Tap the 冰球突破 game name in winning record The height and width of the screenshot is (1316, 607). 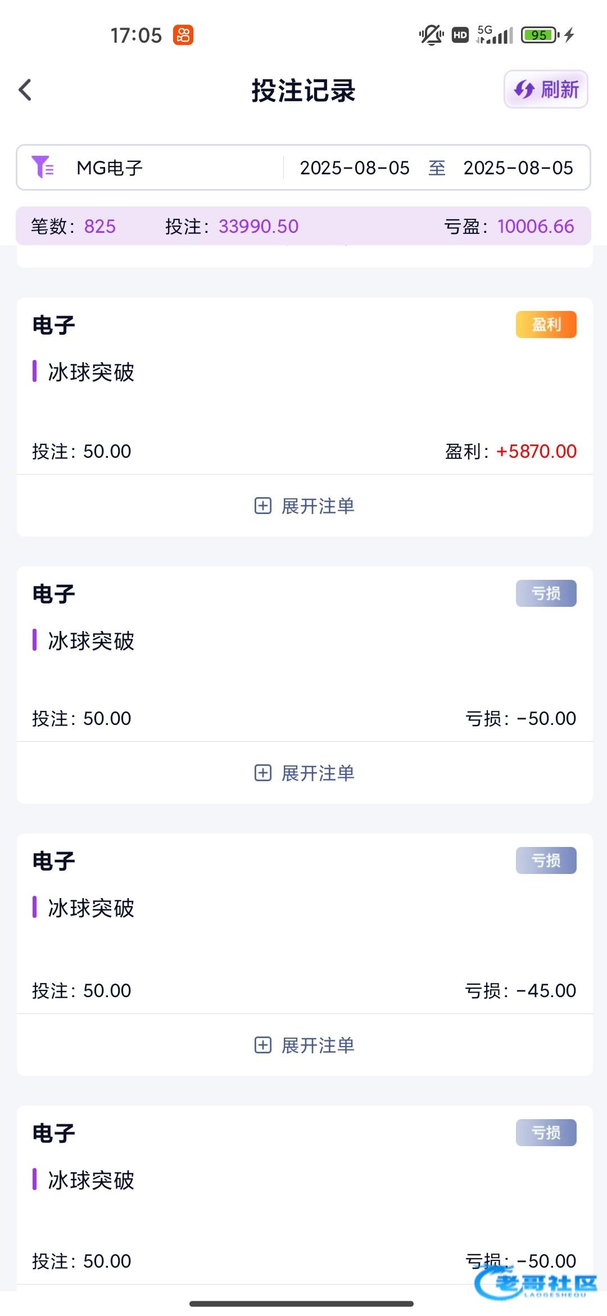[x=91, y=372]
